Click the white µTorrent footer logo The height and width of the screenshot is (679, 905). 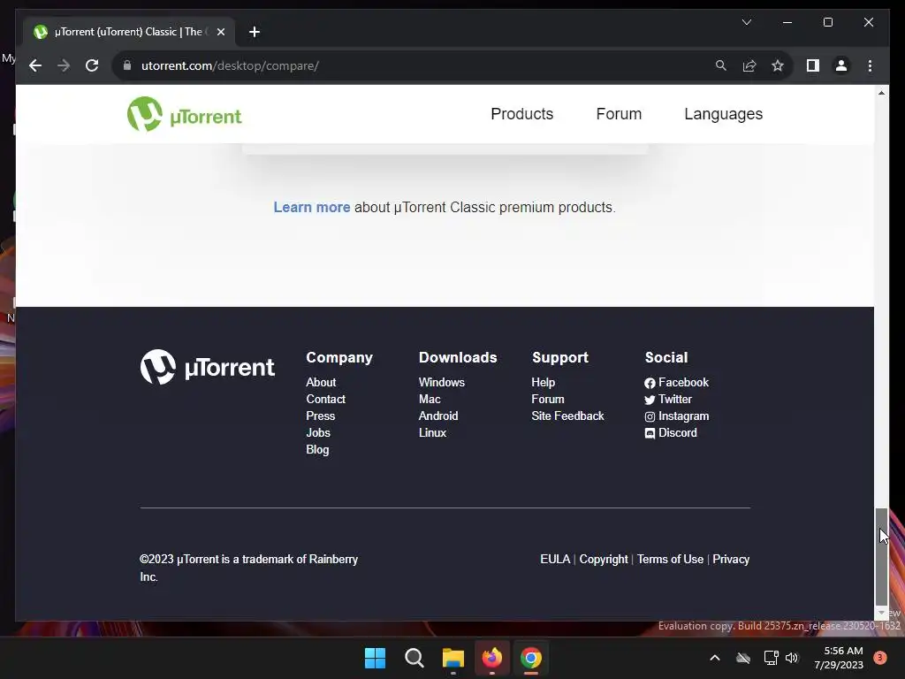point(207,367)
